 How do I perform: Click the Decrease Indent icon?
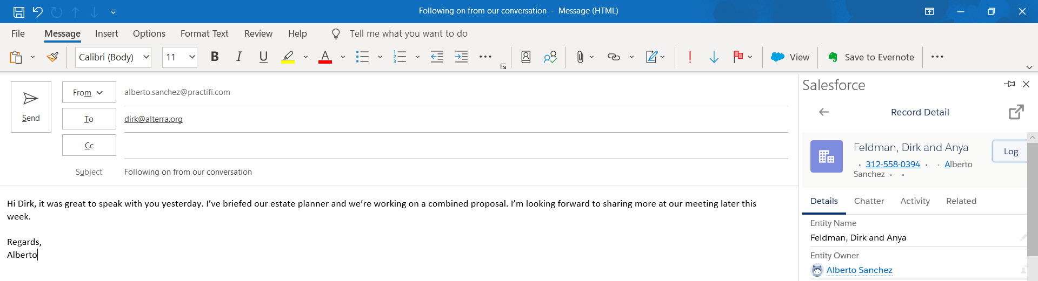pos(437,57)
